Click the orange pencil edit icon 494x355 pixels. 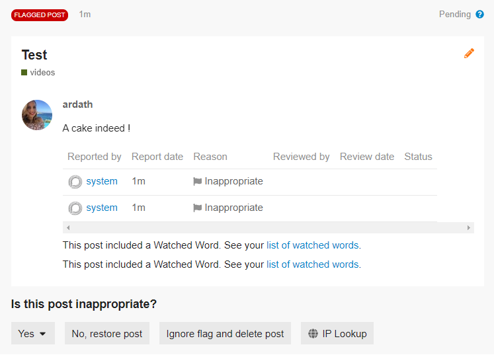(x=469, y=54)
